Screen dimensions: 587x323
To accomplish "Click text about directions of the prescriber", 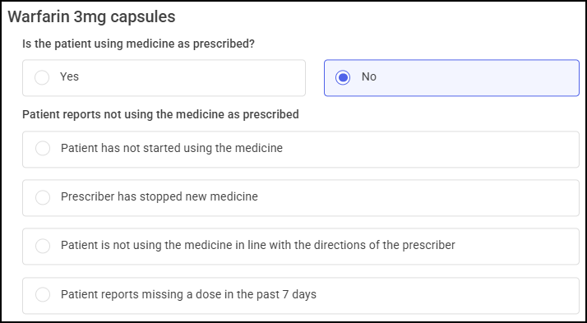I will pos(258,246).
